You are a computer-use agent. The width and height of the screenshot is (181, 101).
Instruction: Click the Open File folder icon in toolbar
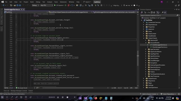15,5
